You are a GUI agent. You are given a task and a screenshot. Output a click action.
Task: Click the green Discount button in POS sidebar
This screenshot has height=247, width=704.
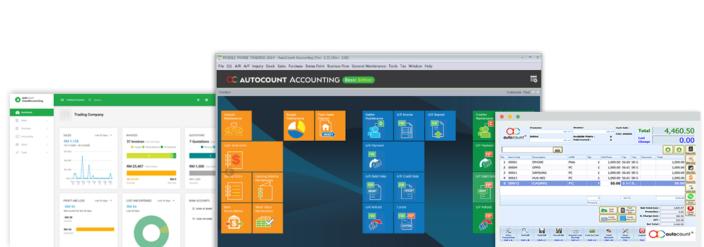pyautogui.click(x=690, y=198)
